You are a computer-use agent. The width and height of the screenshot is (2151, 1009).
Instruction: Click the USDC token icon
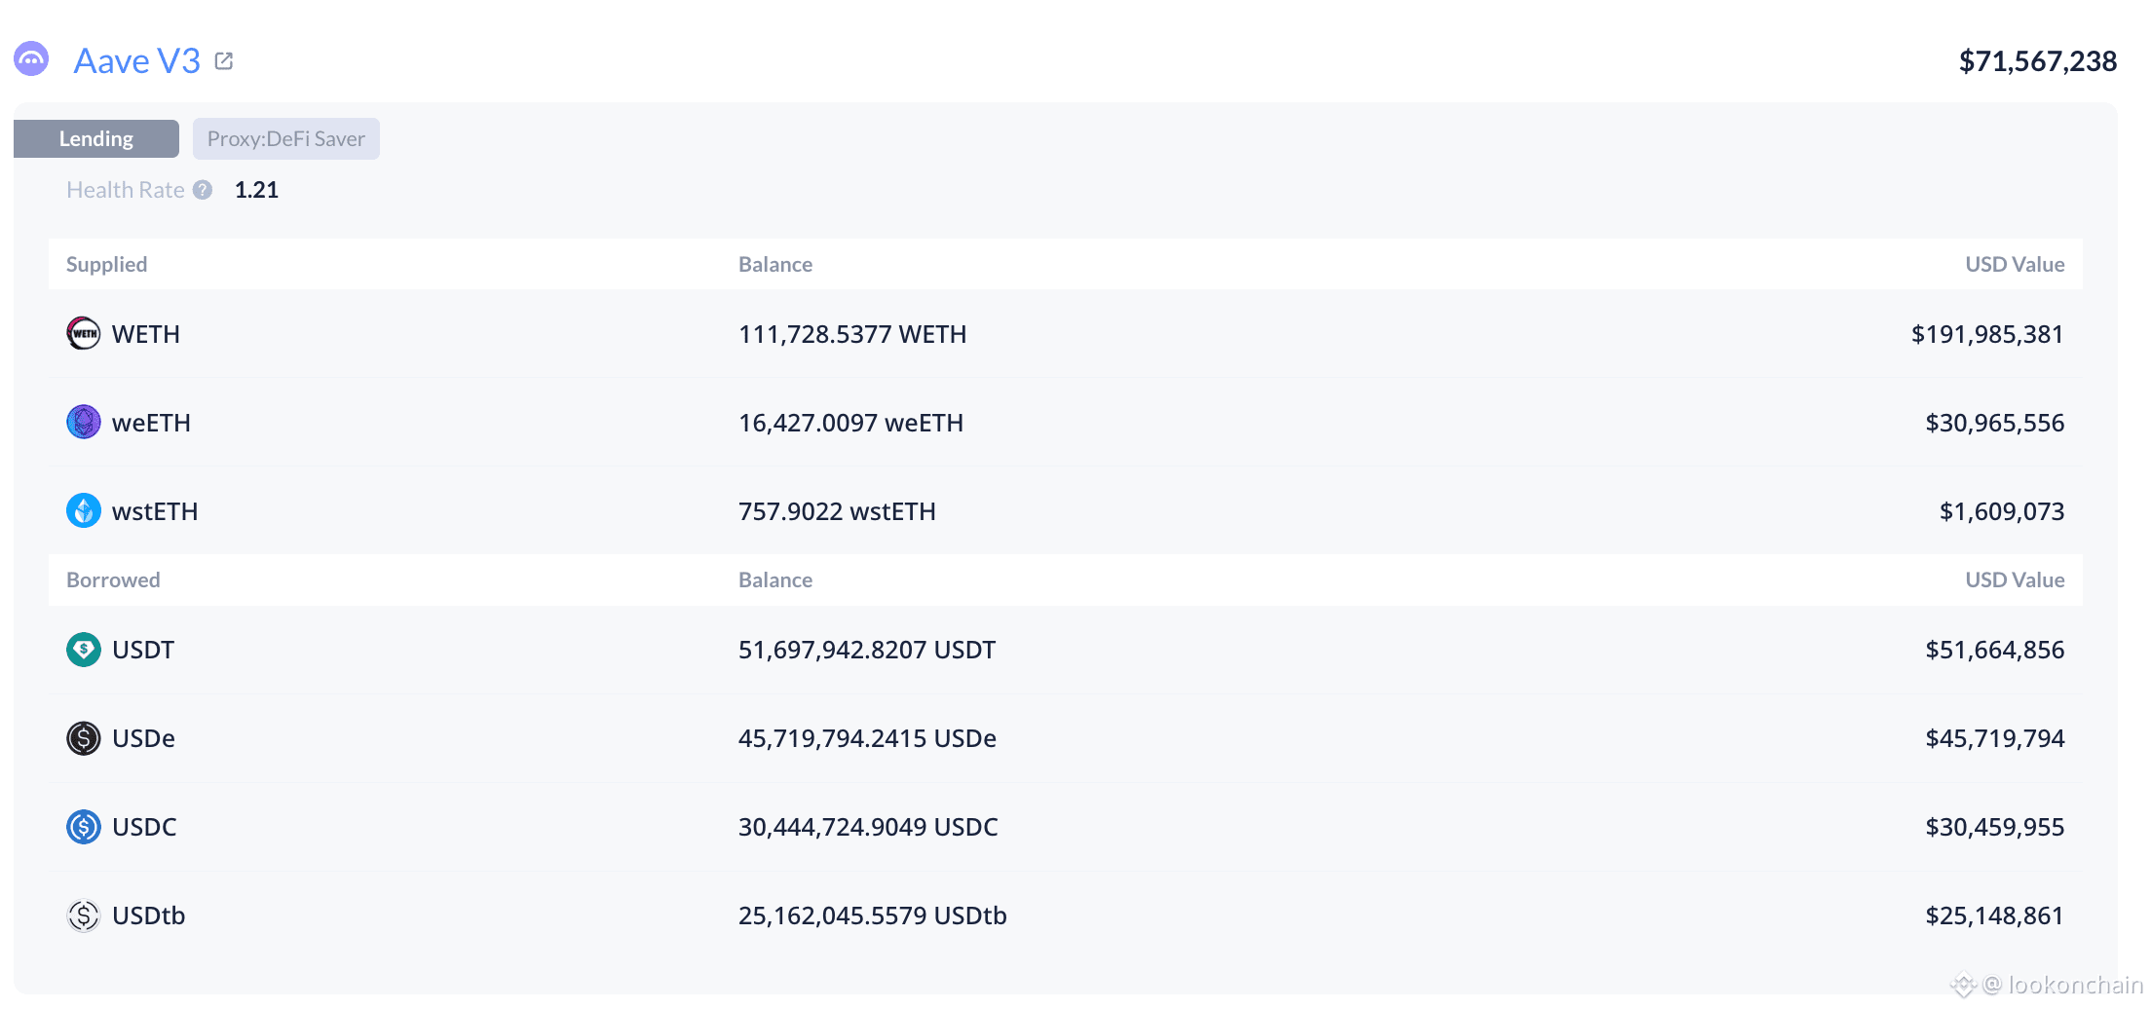tap(84, 827)
